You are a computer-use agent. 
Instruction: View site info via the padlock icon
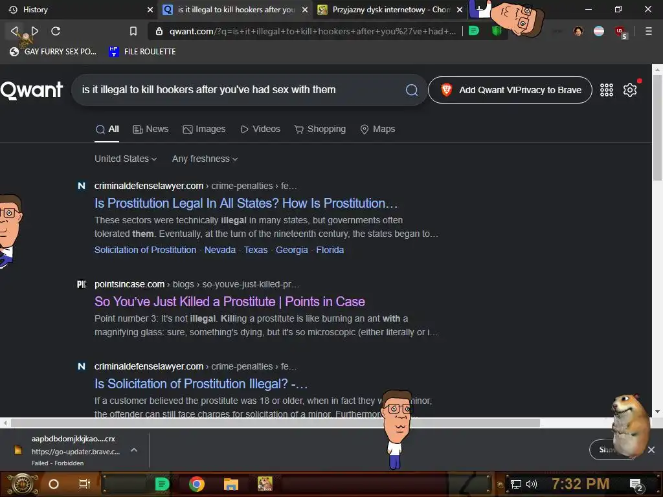coord(159,31)
